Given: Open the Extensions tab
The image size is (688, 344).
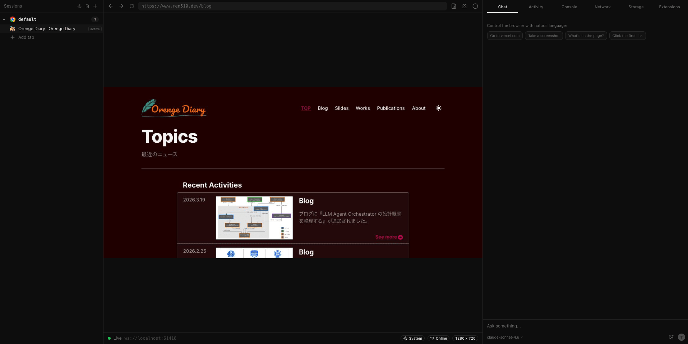Looking at the screenshot, I should [x=669, y=7].
